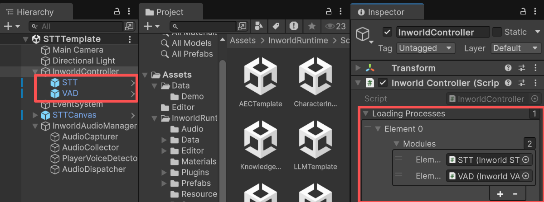Open the Tag dropdown
Screen dimensions: 544x202
point(426,48)
